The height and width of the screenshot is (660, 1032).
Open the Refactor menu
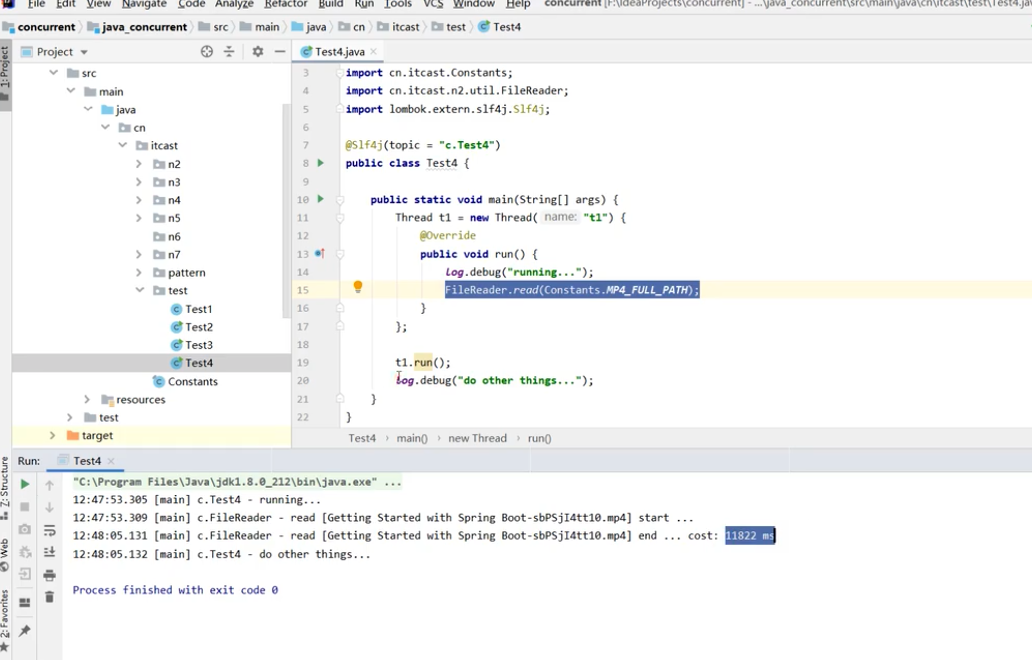point(285,4)
